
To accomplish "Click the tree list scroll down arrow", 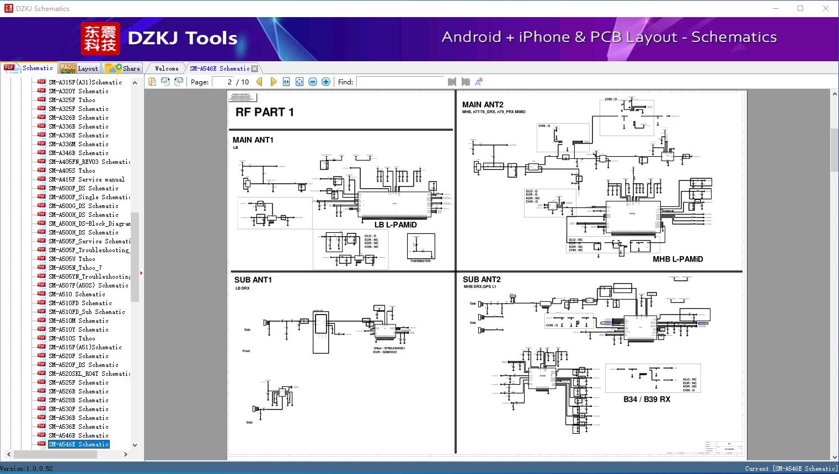I will [x=135, y=445].
